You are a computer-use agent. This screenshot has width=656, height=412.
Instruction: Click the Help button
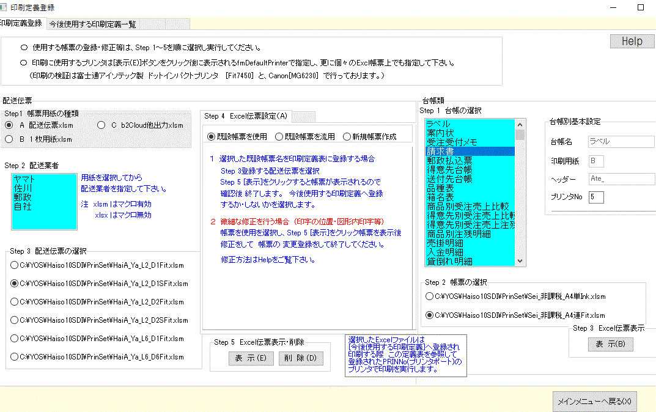(x=632, y=42)
